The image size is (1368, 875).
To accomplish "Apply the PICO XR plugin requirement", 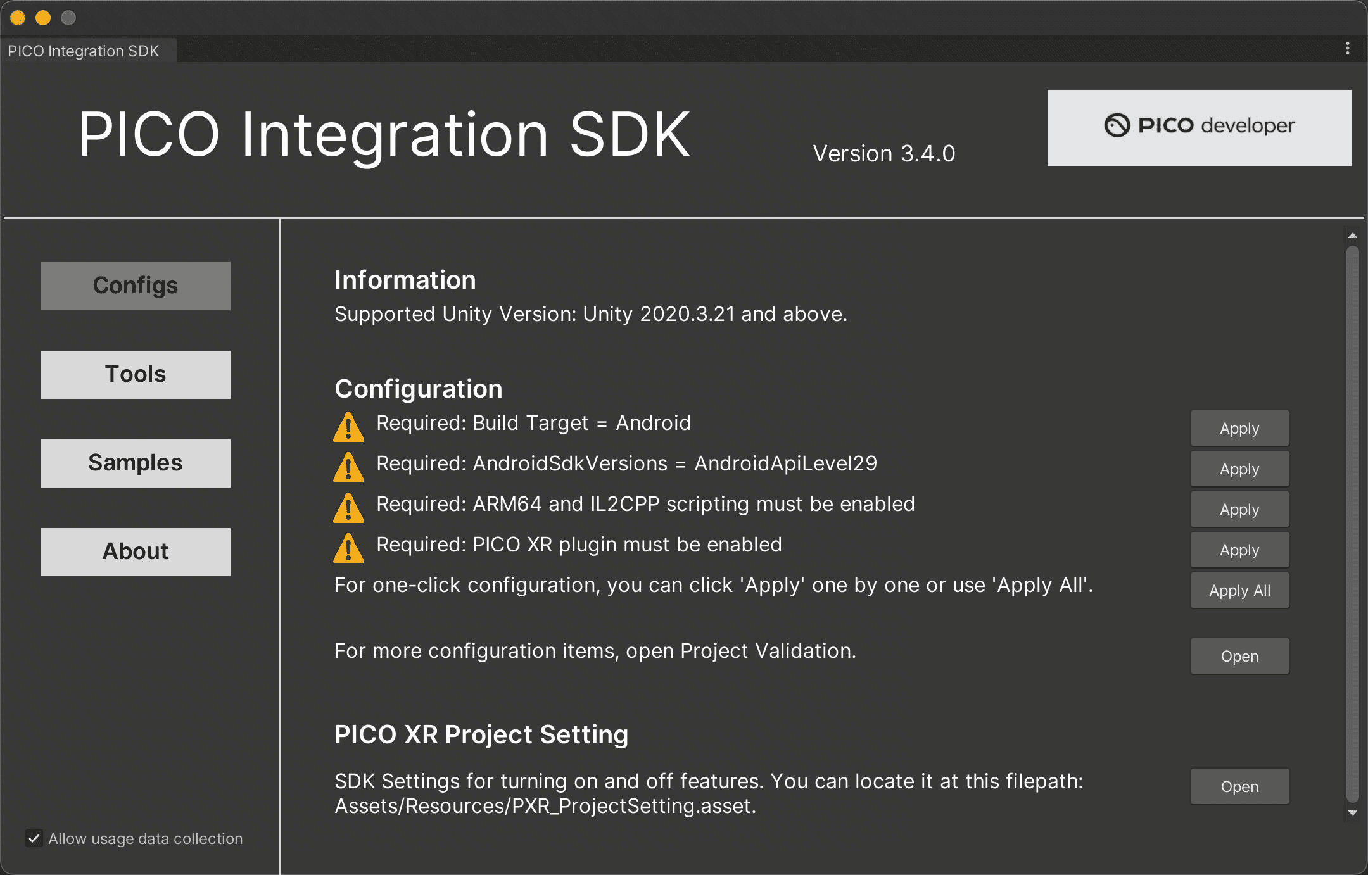I will pos(1239,550).
